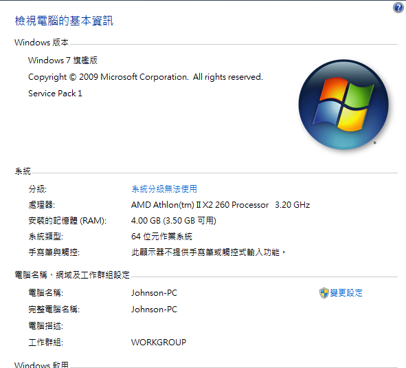Click Johnson-PC next to 電腦名稱
Viewport: 406px width, 368px height.
(x=154, y=293)
